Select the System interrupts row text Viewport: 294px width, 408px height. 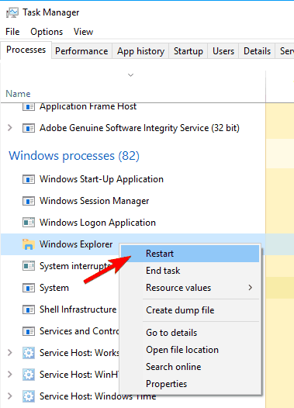pos(75,266)
